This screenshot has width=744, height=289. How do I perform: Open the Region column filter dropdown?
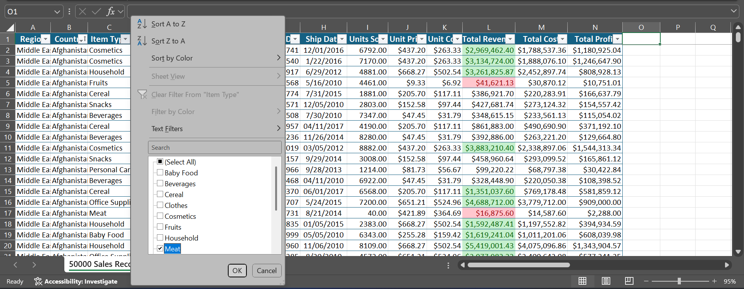pyautogui.click(x=46, y=39)
